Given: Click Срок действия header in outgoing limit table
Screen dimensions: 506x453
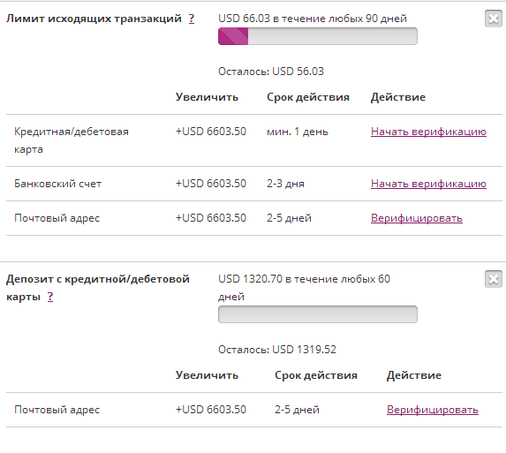Looking at the screenshot, I should pyautogui.click(x=308, y=97).
